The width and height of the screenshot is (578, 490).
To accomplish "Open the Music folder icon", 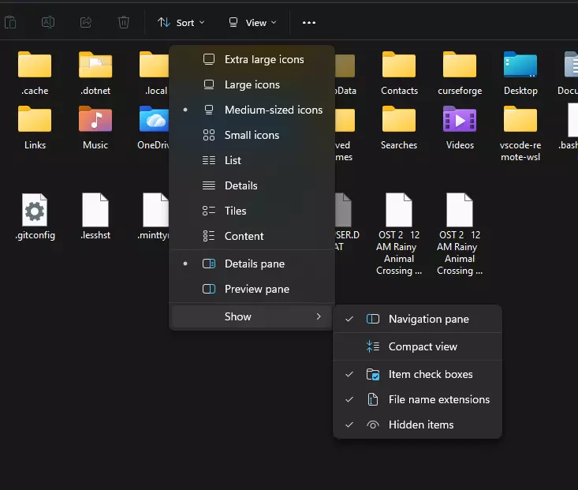I will click(95, 119).
